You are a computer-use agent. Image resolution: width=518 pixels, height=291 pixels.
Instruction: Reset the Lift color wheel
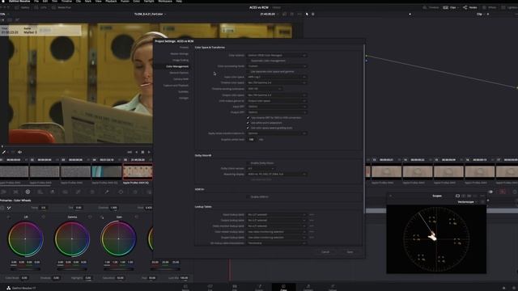[x=44, y=217]
